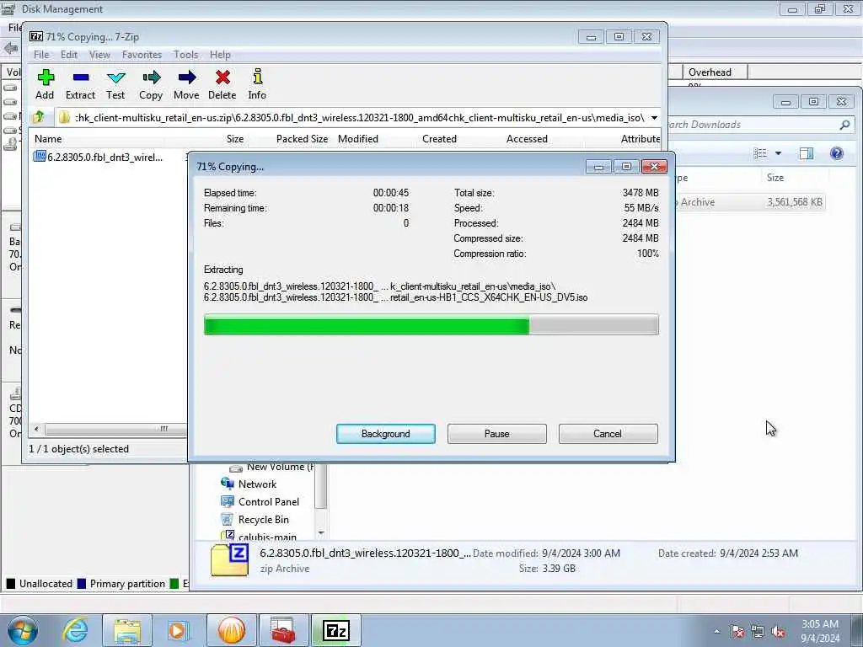The width and height of the screenshot is (863, 647).
Task: Open the View menu in 7-Zip
Action: point(99,55)
